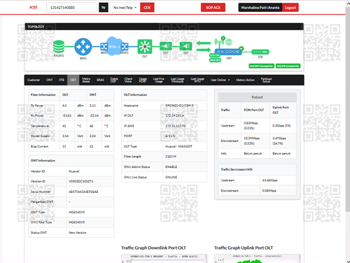Select the BRAS router icon in topology
The image size is (350, 263).
tap(83, 47)
